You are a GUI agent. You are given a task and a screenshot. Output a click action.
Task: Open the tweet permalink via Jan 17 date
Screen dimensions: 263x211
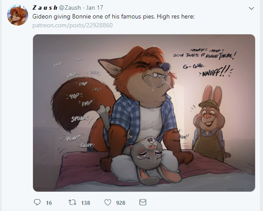pos(95,8)
